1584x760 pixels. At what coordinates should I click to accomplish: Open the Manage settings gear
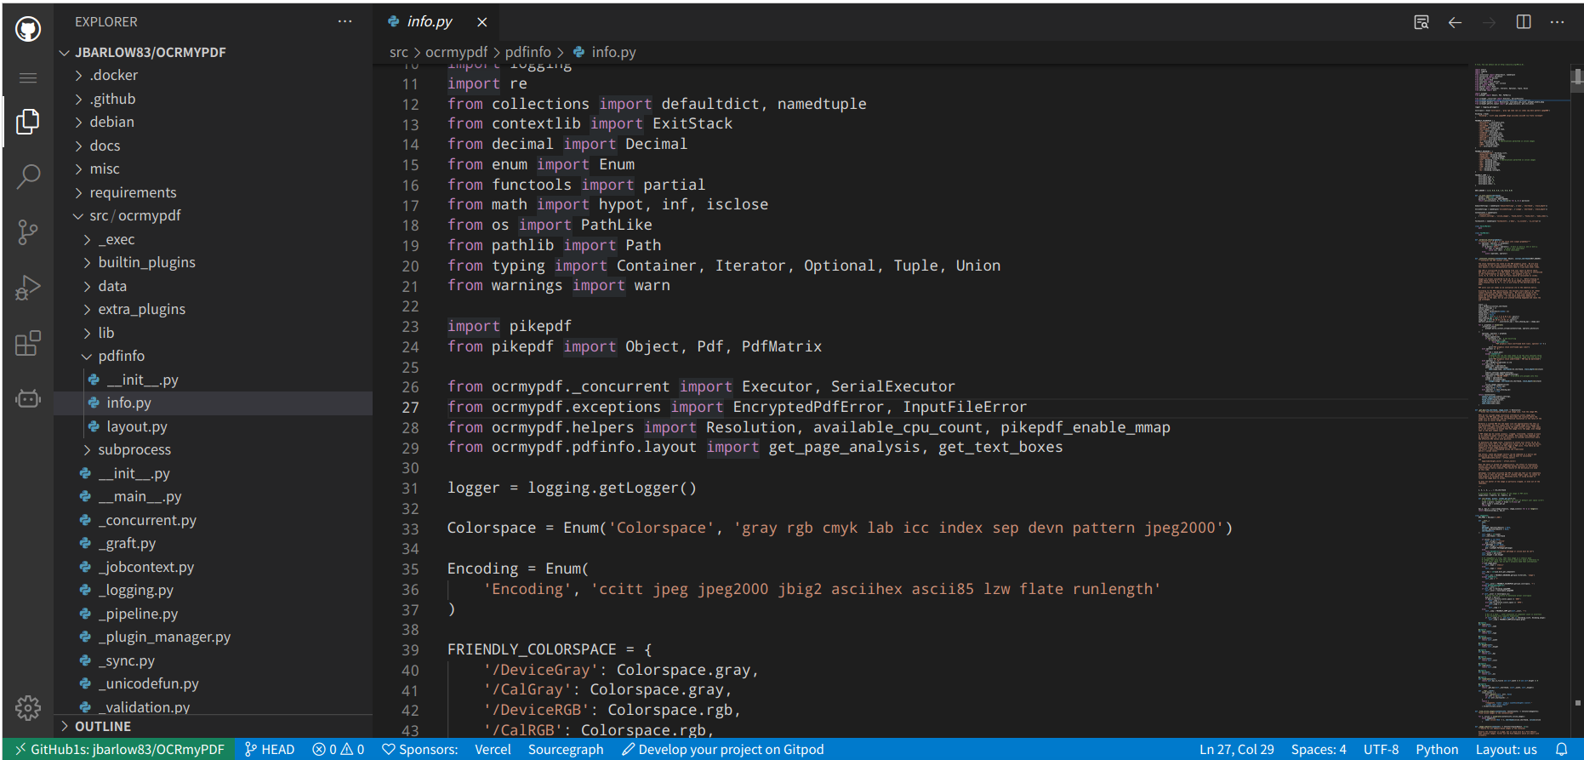pos(28,707)
